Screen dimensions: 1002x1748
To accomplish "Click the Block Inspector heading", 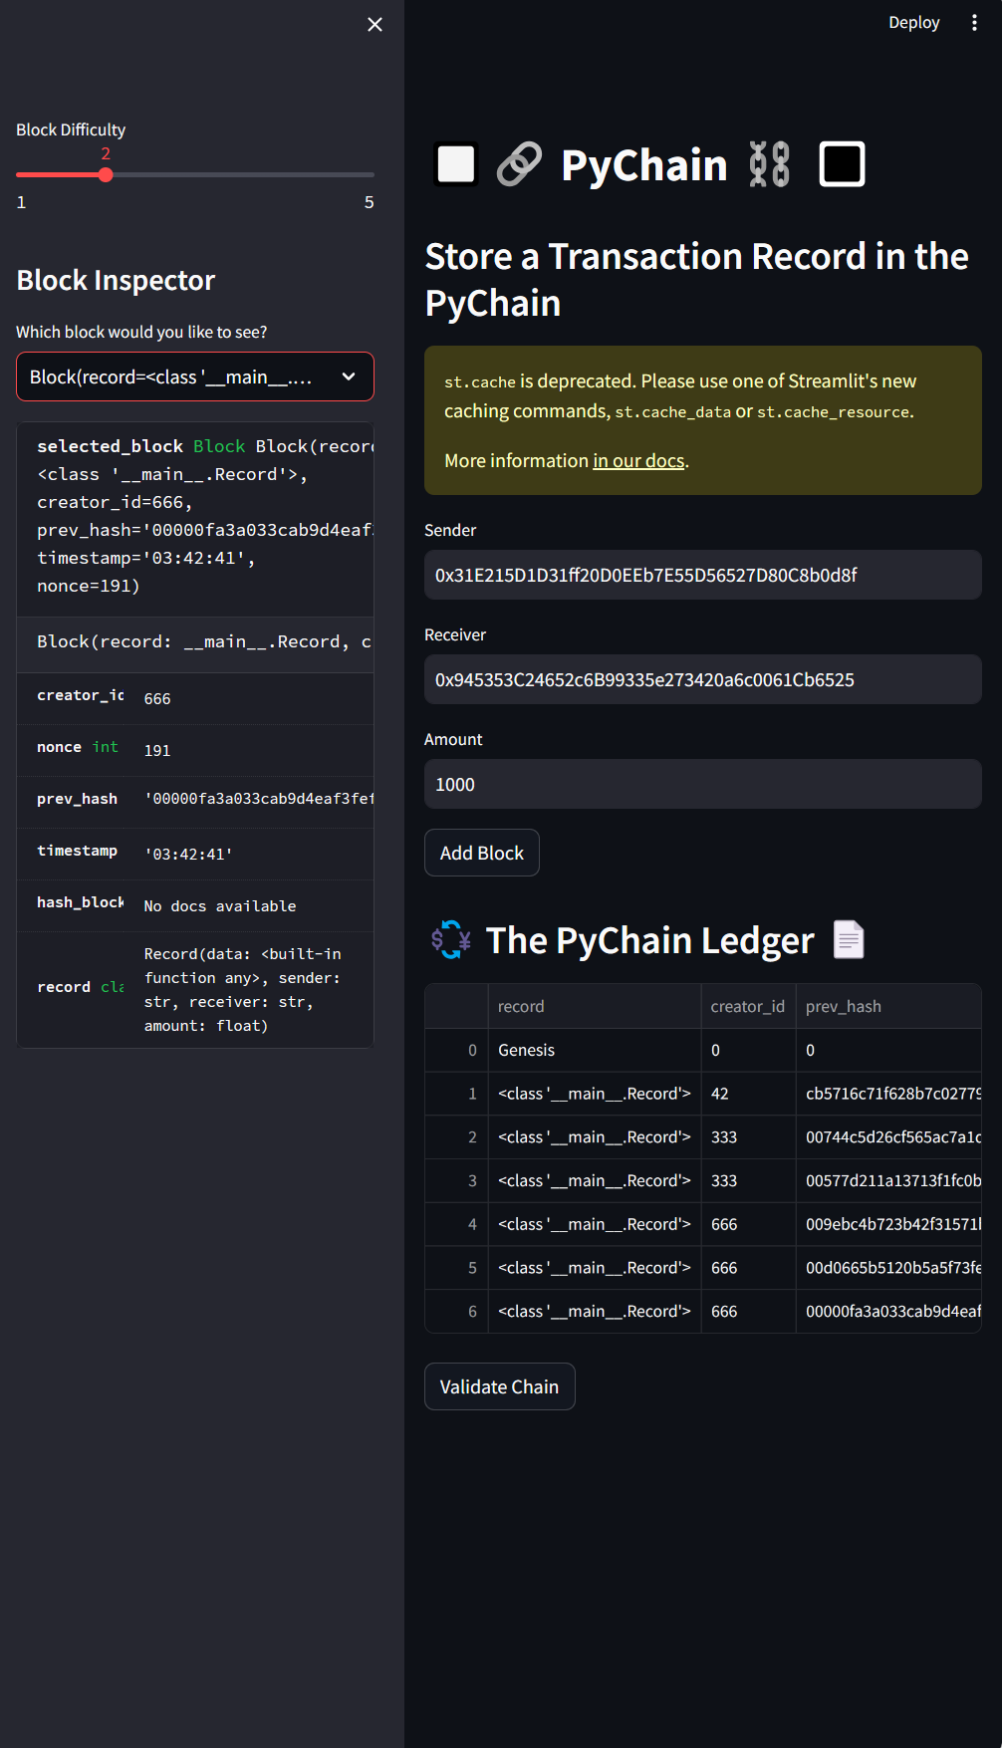I will tap(116, 281).
